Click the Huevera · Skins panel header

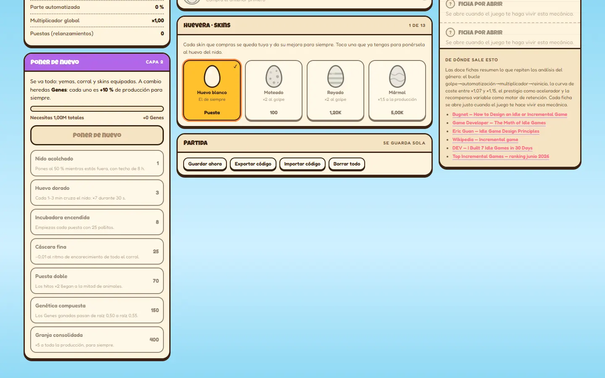[x=305, y=25]
